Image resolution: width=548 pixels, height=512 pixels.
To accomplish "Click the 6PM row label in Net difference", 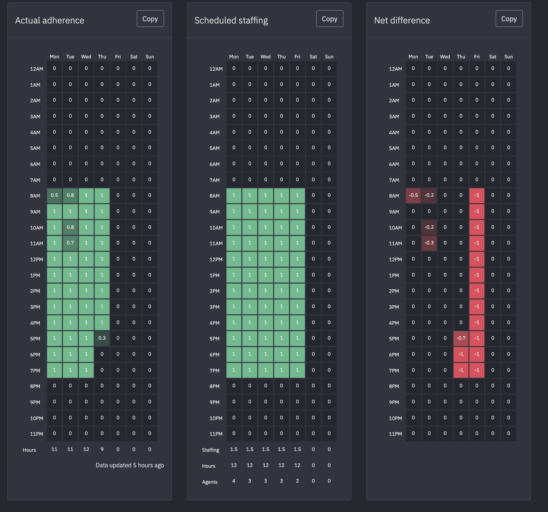I will (394, 355).
